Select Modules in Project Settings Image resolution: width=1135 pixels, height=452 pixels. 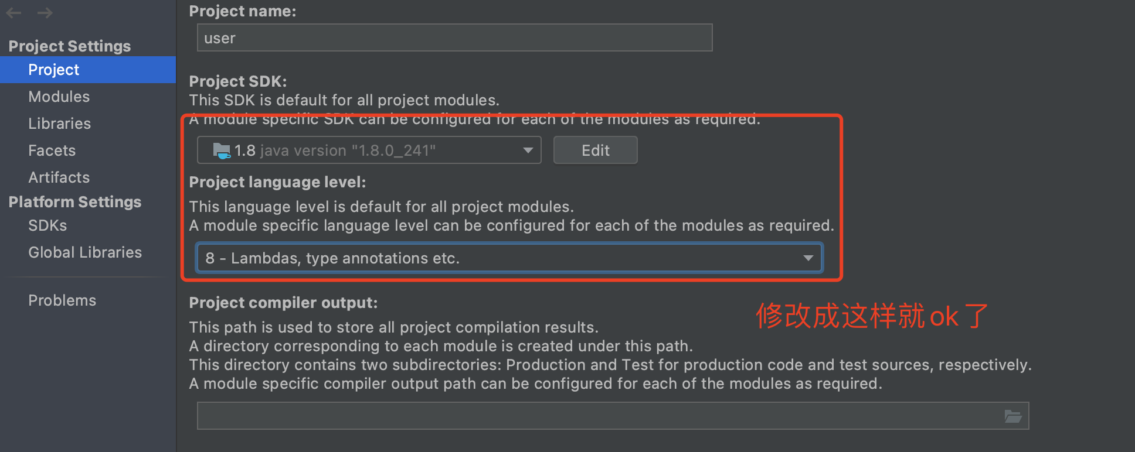coord(59,96)
